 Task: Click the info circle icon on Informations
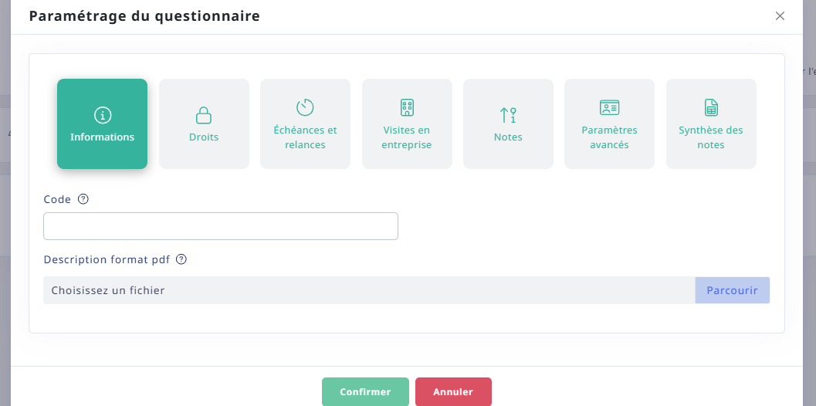pyautogui.click(x=102, y=115)
